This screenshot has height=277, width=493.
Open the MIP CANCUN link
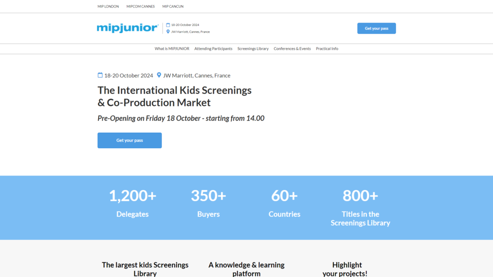pyautogui.click(x=173, y=6)
